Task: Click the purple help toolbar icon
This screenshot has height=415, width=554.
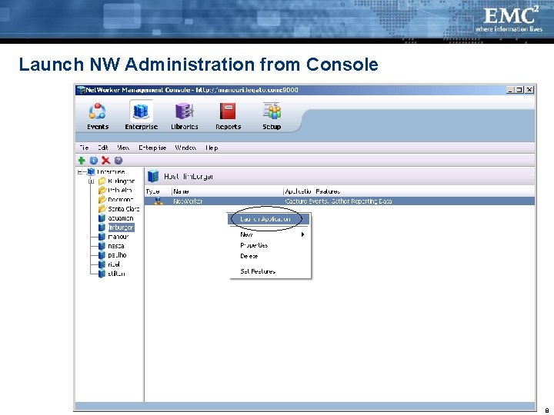Action: (x=118, y=161)
